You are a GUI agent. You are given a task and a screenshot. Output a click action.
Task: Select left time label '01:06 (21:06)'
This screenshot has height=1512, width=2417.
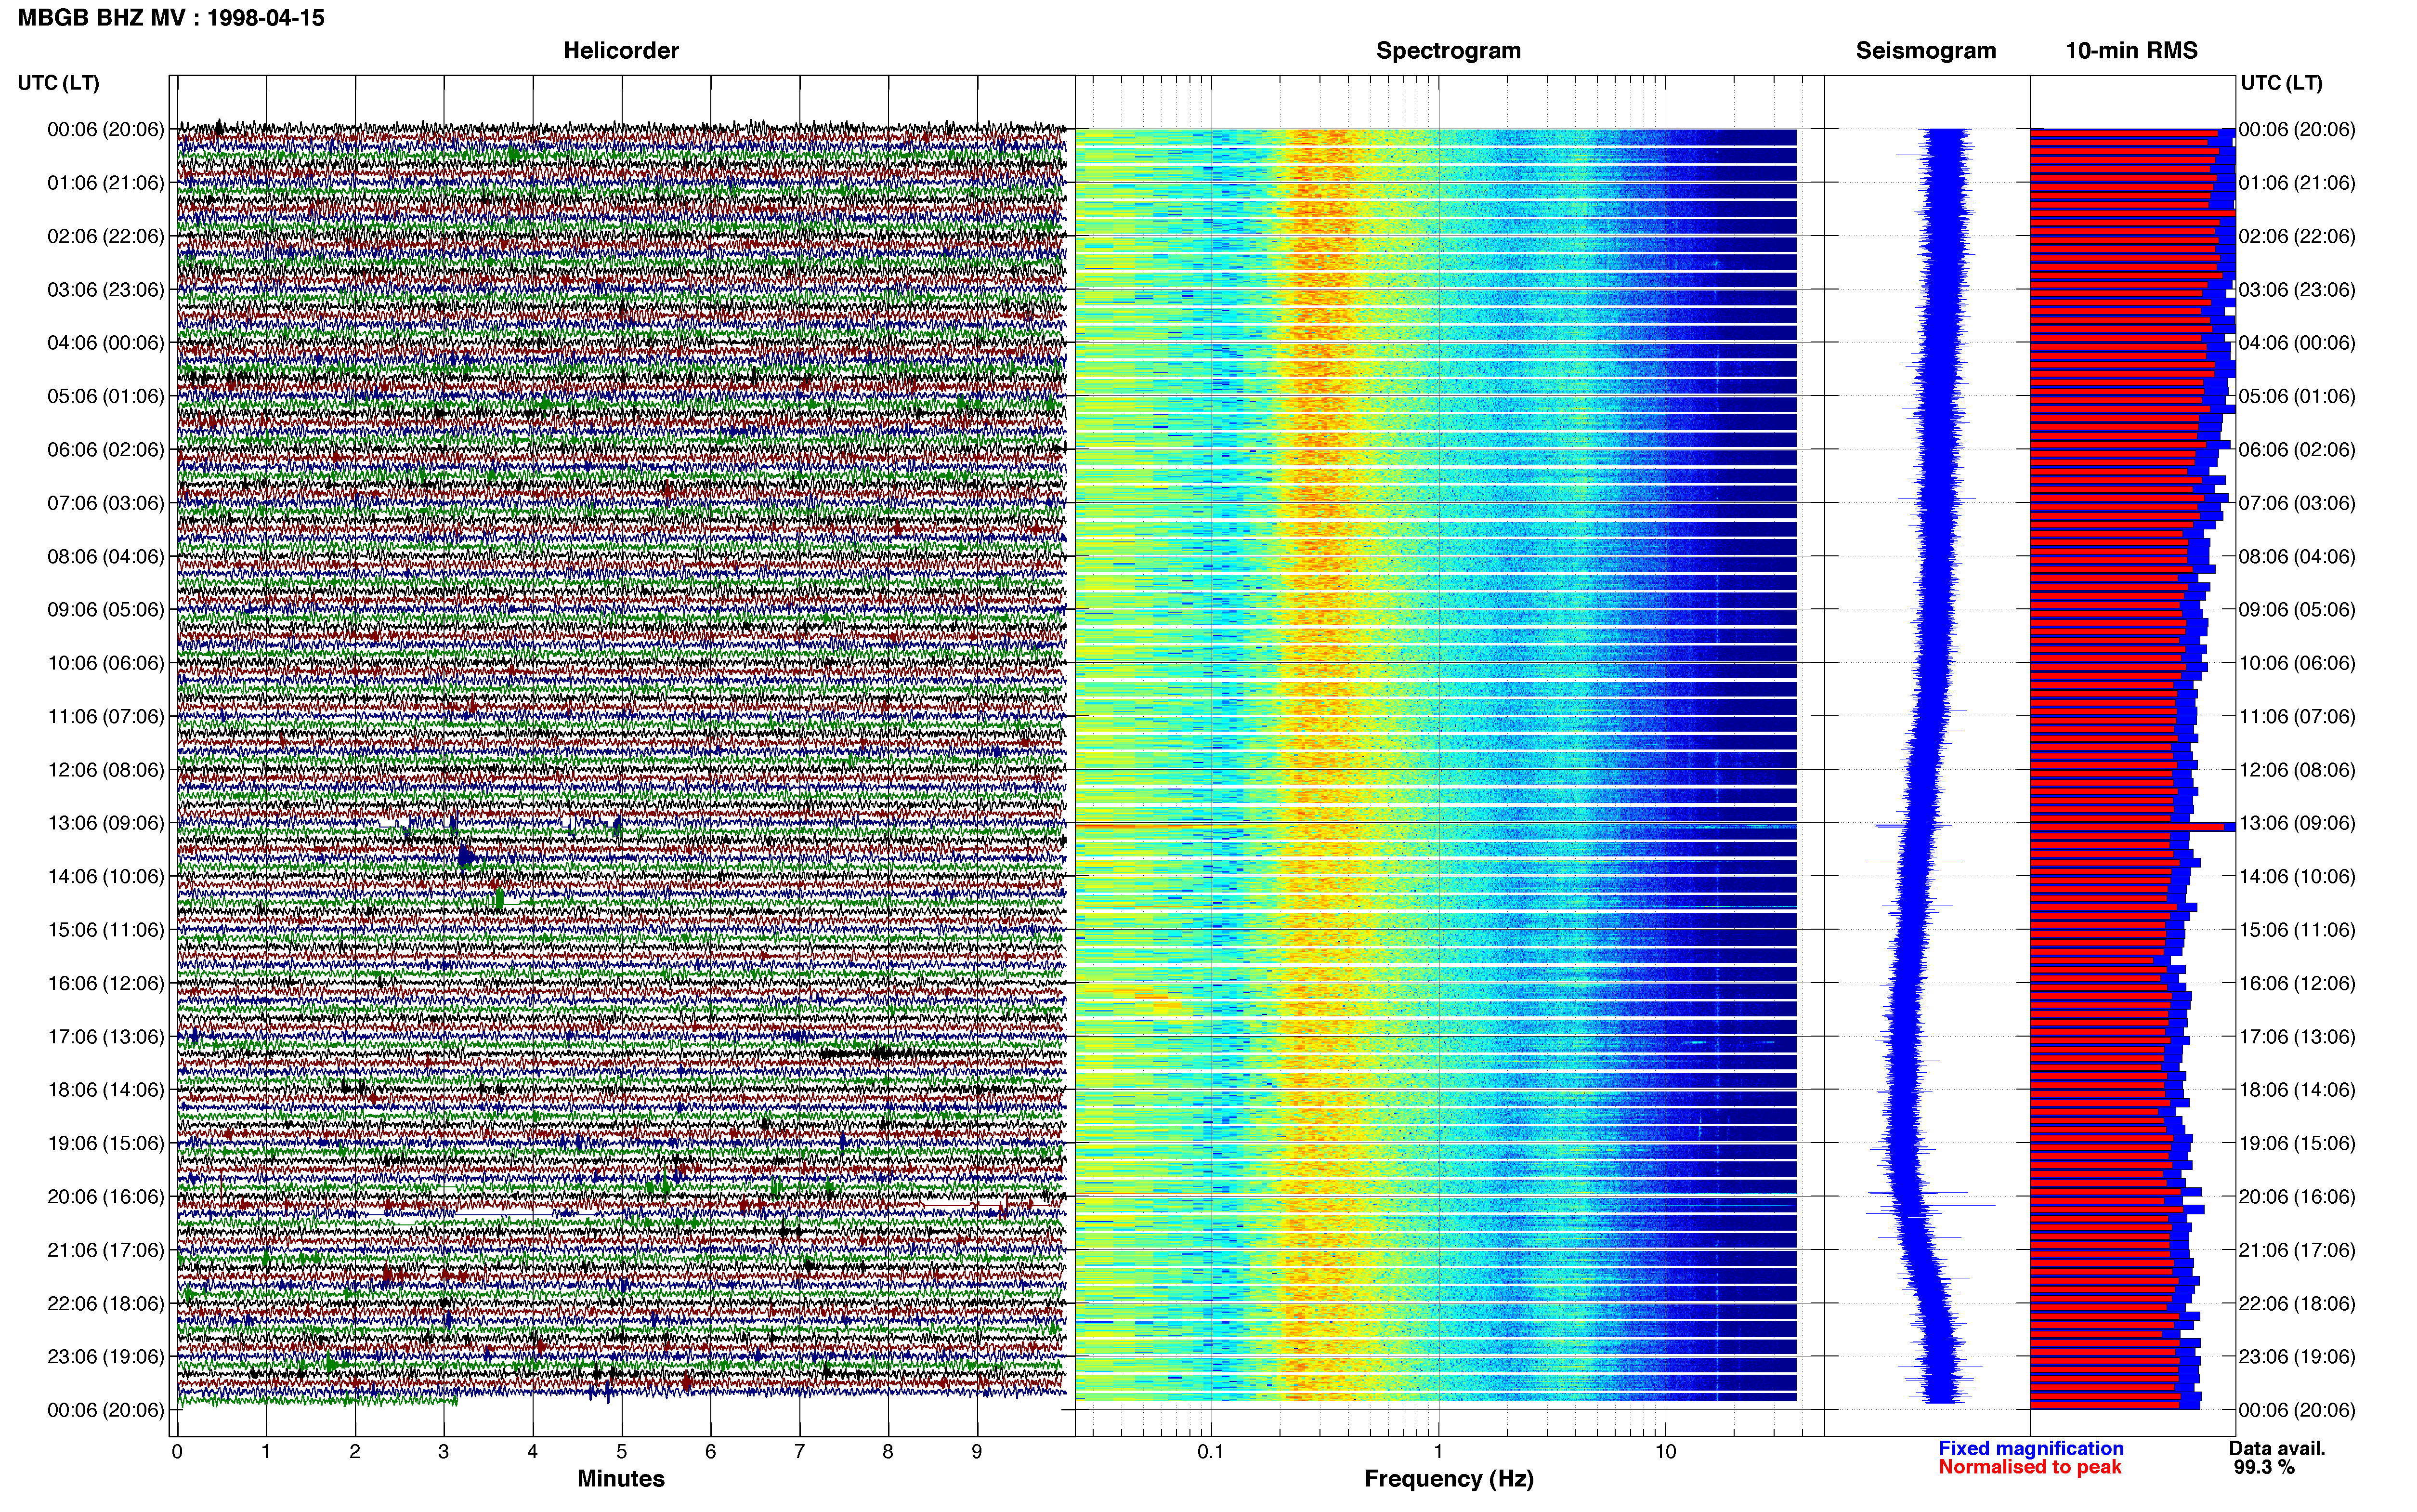(x=106, y=183)
